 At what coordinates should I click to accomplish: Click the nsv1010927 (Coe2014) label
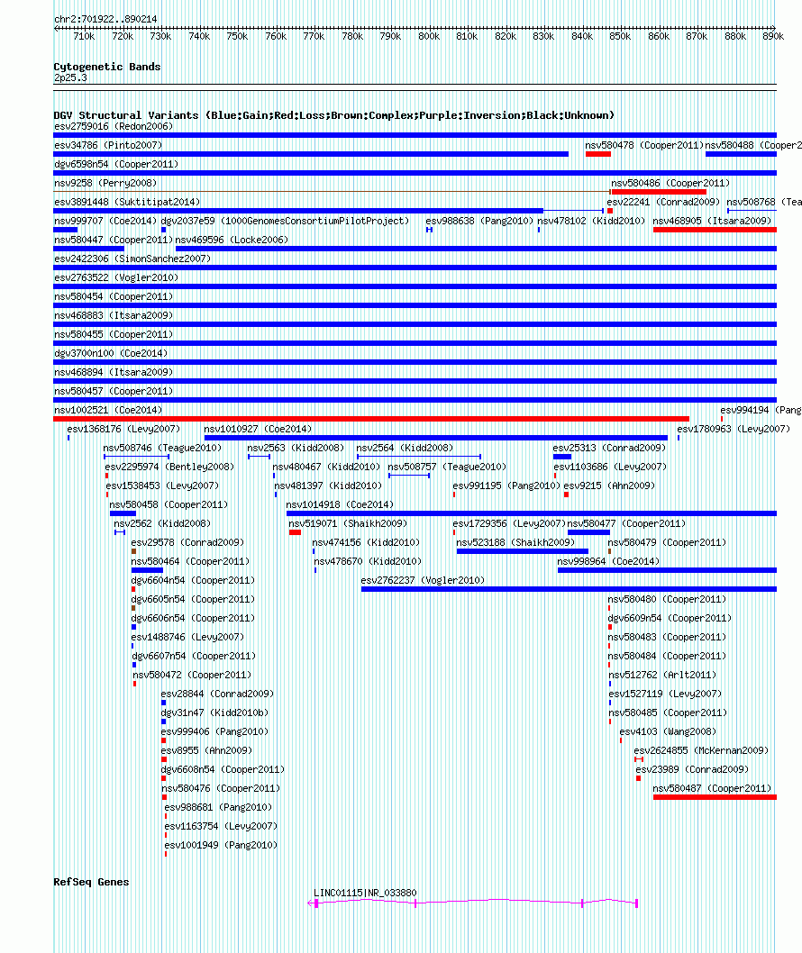pos(258,429)
